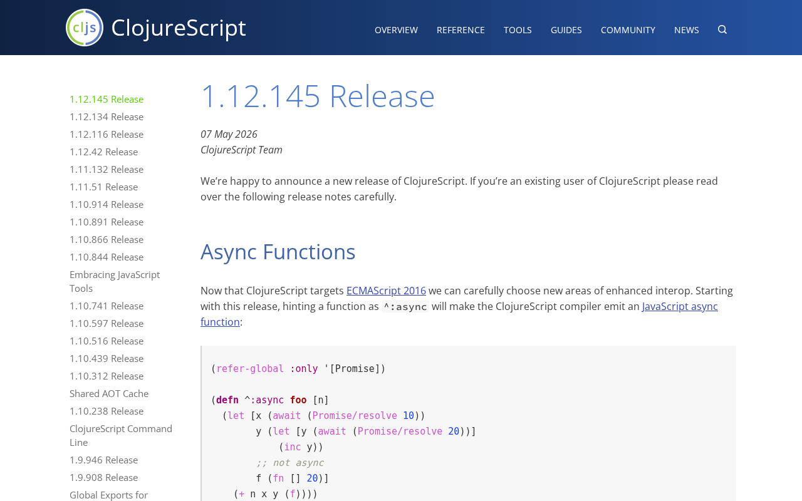Click the defn ^:async foo line
The image size is (802, 501).
(270, 400)
